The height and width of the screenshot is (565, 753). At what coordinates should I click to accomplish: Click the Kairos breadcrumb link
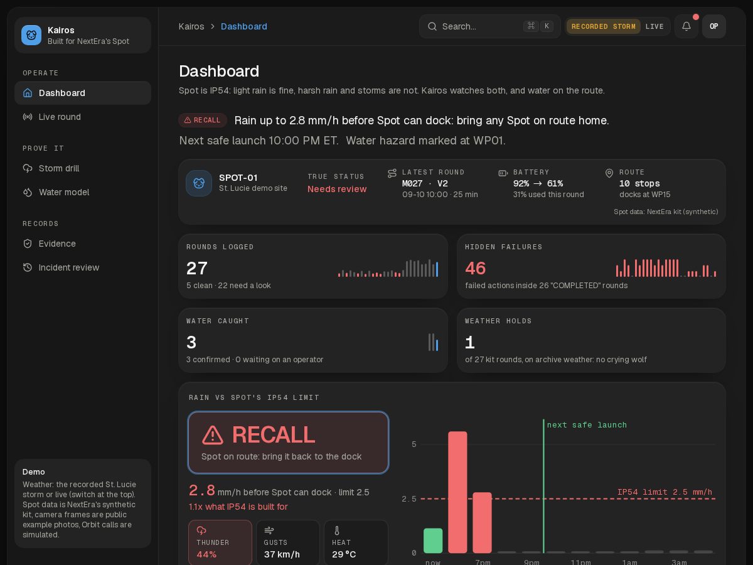191,26
